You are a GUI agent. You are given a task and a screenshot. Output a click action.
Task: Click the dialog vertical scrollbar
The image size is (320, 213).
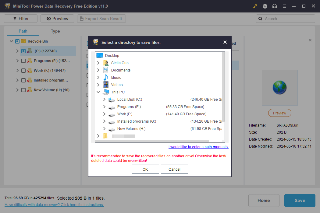[223, 87]
